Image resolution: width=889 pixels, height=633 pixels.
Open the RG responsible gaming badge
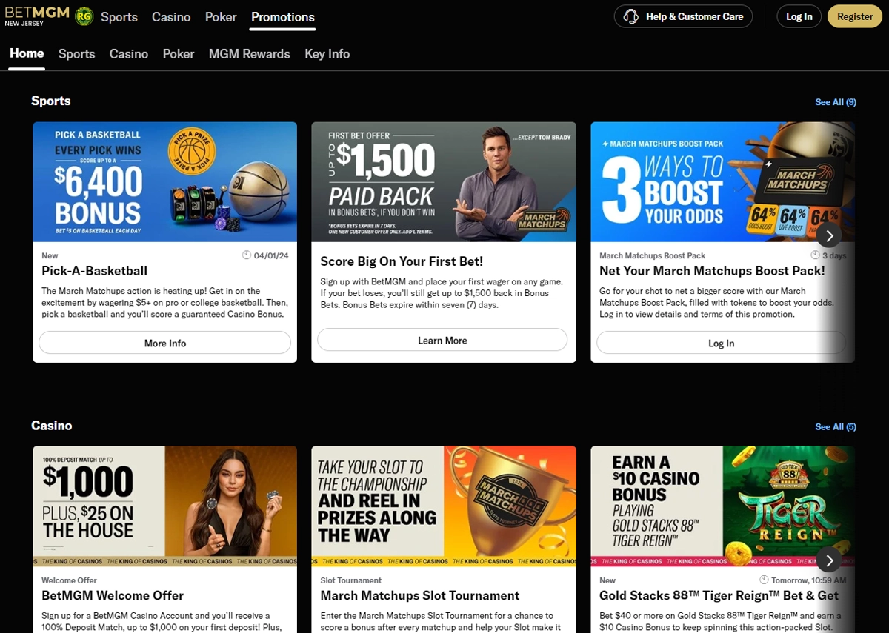(84, 16)
